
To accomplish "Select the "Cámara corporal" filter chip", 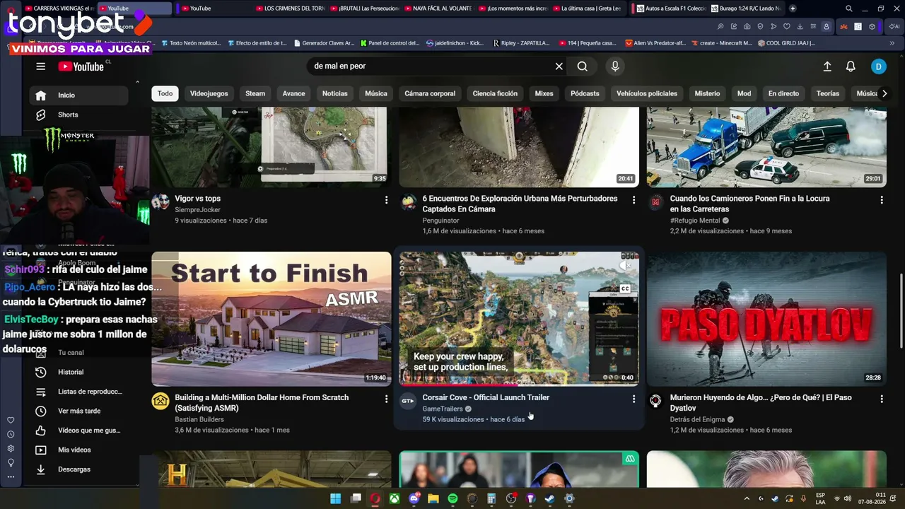I will tap(430, 93).
